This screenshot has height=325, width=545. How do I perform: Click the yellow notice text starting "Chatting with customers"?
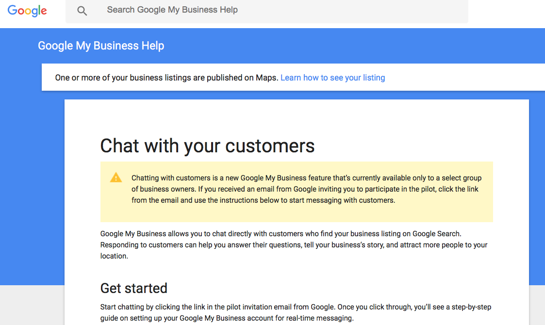click(x=306, y=189)
